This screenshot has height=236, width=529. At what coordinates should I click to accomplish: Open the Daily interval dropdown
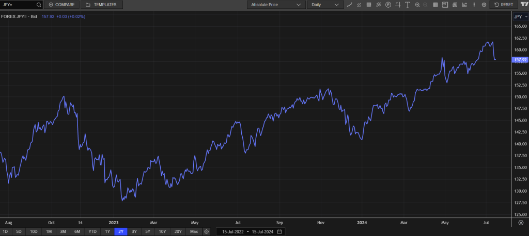[325, 5]
